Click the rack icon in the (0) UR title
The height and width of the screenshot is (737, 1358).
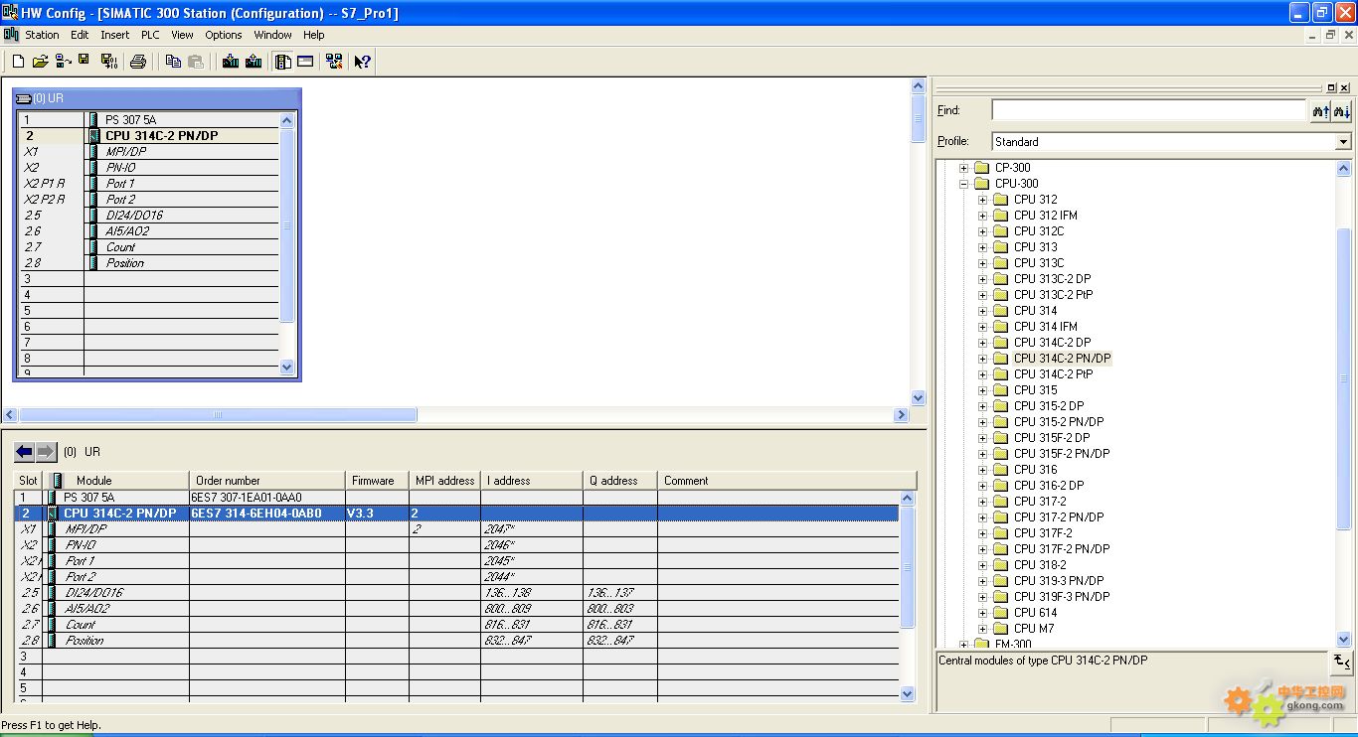click(24, 98)
